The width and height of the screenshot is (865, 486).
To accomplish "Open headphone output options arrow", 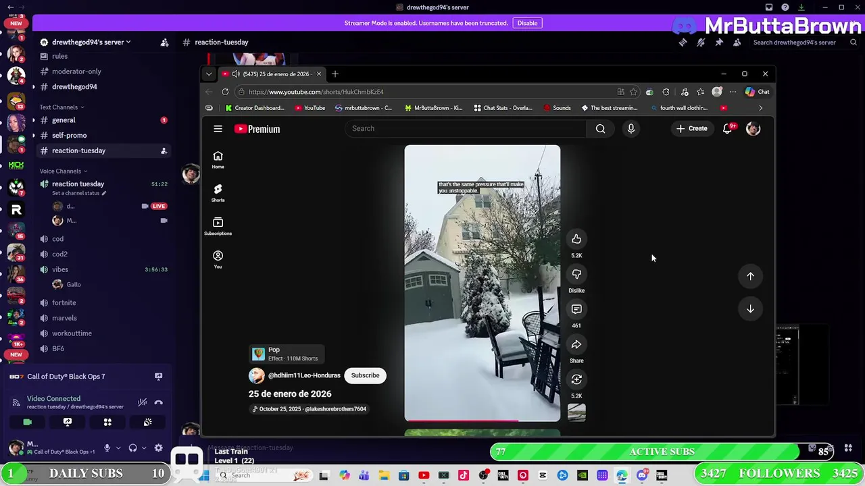I will click(x=144, y=448).
